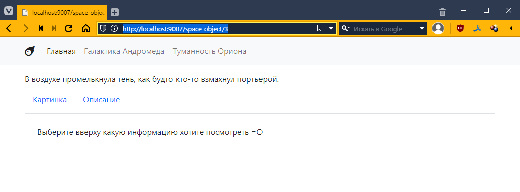The width and height of the screenshot is (520, 192).
Task: Open the Vivaldi menu icon
Action: (x=8, y=11)
